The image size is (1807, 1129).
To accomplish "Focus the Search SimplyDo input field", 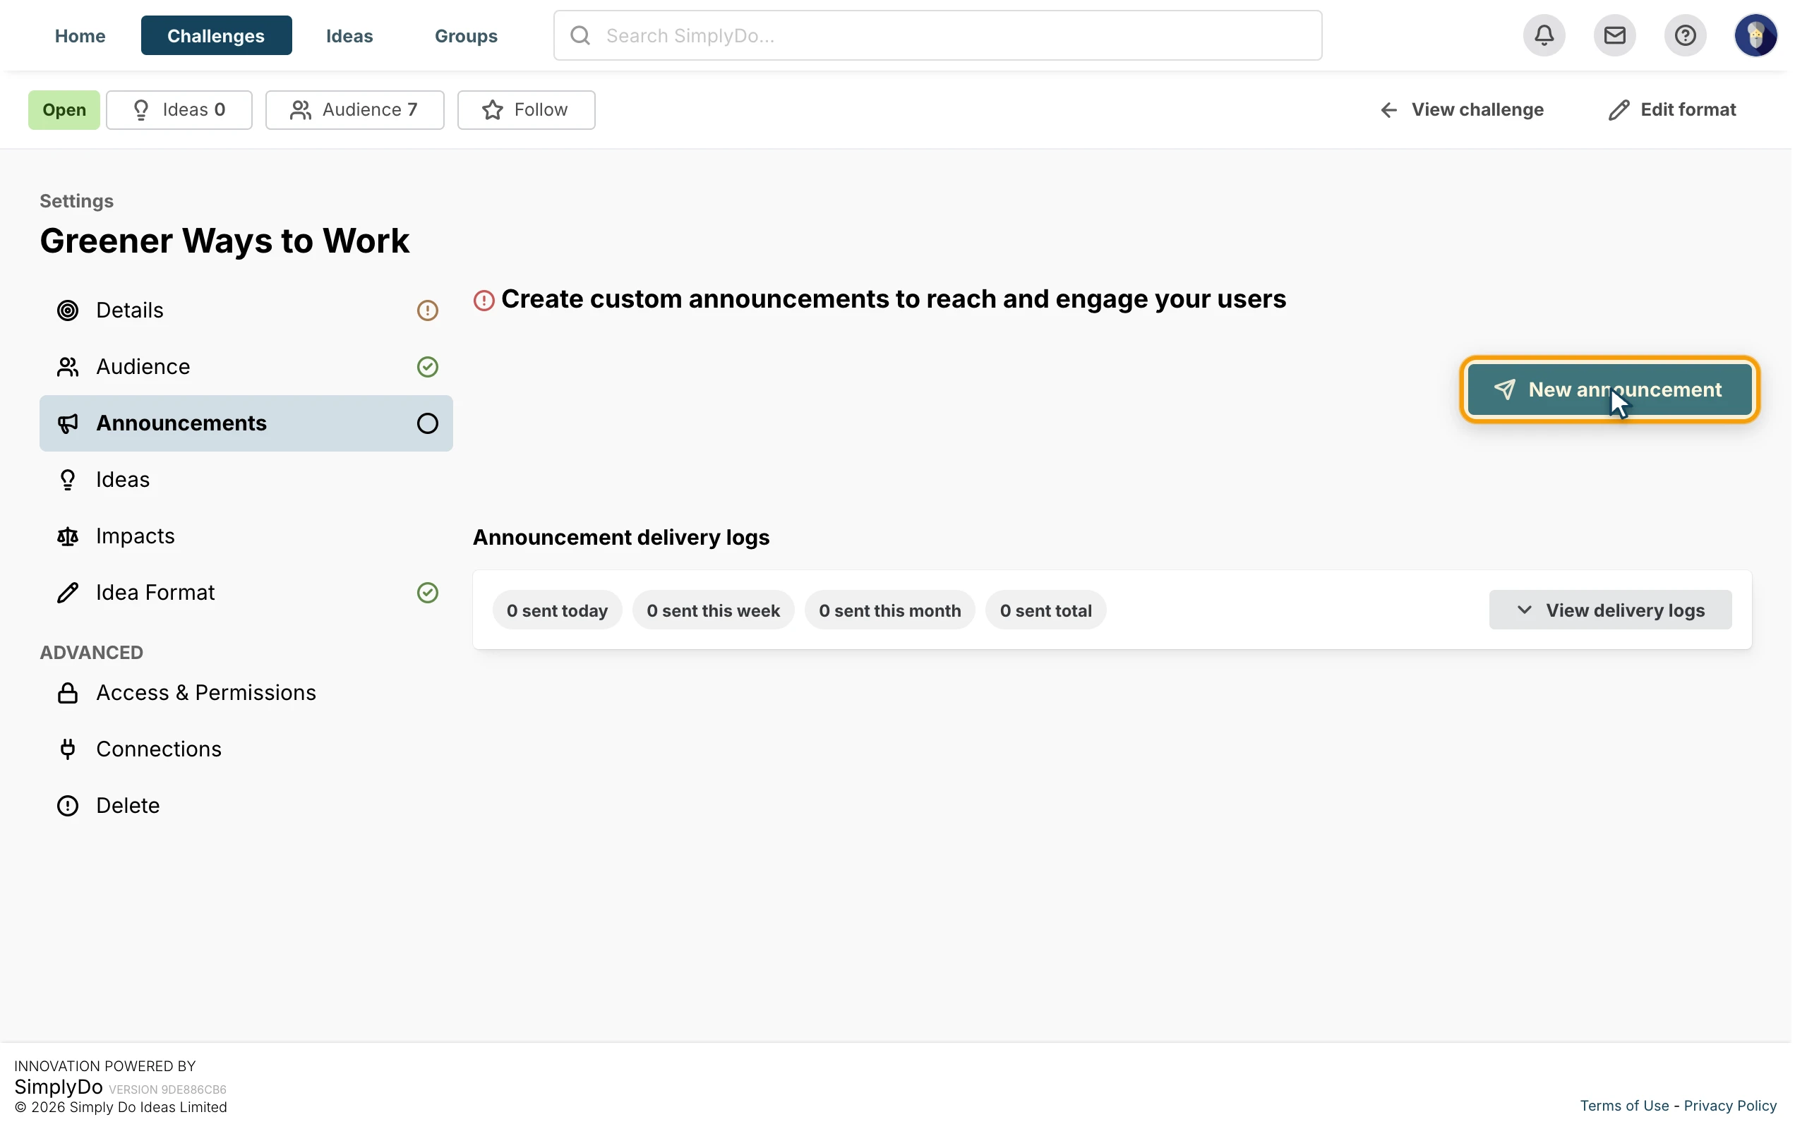I will pyautogui.click(x=937, y=35).
